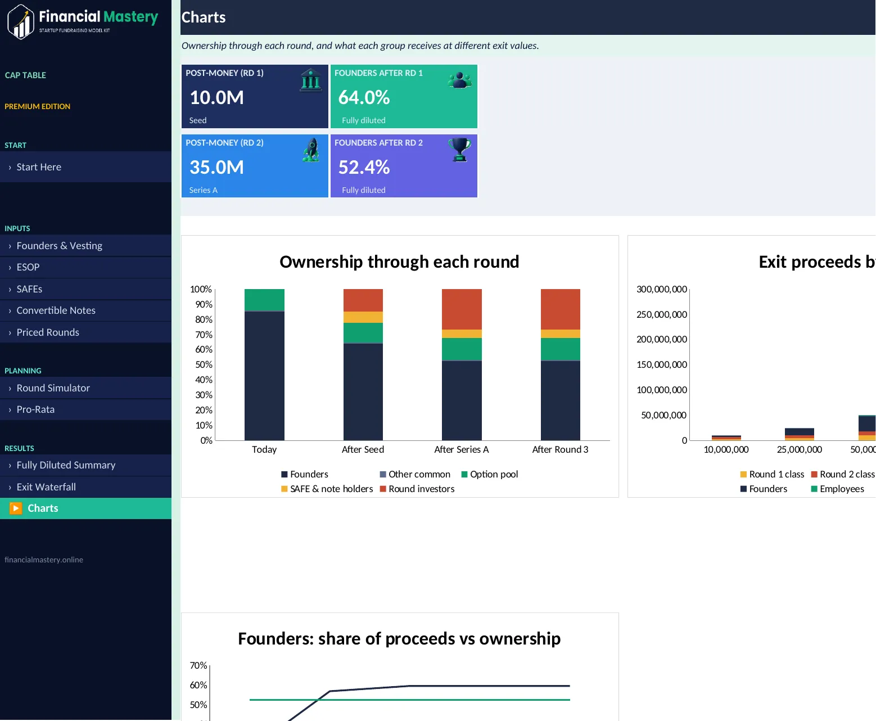Click the Founders: share of proceeds chart title
The width and height of the screenshot is (876, 721).
pos(399,639)
